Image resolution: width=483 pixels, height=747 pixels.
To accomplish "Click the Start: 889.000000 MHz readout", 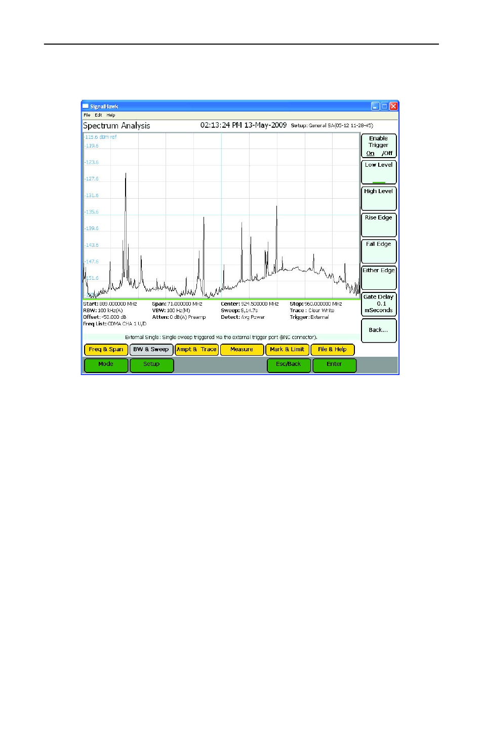I will point(110,304).
